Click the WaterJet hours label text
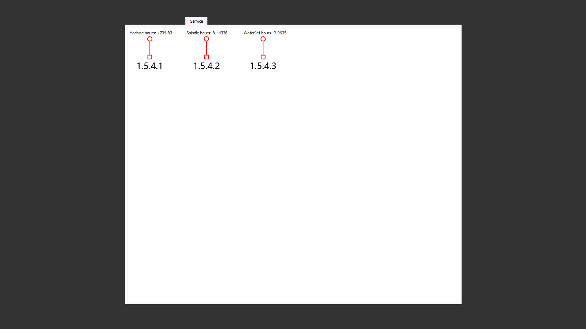This screenshot has height=329, width=586. pos(258,33)
